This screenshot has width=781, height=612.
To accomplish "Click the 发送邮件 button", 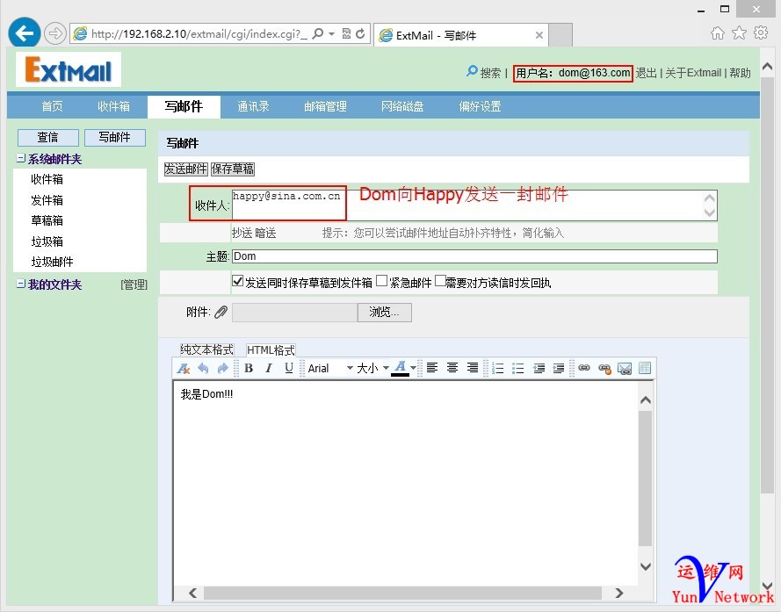I will 185,169.
